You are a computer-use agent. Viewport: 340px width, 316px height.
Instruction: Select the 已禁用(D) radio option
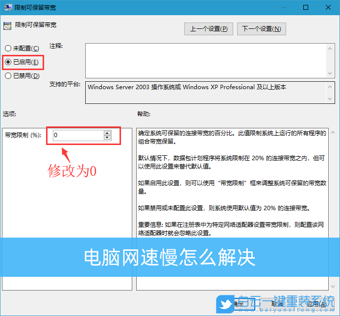(22, 75)
